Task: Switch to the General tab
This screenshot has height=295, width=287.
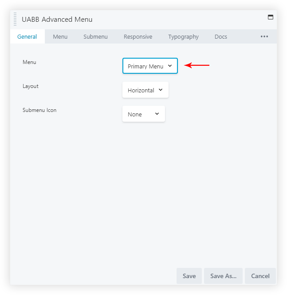Action: tap(27, 37)
